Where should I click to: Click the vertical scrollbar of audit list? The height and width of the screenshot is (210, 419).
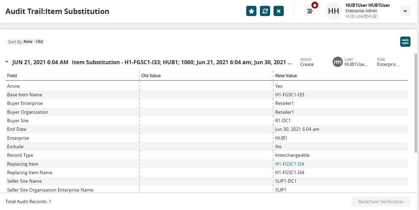coord(416,102)
